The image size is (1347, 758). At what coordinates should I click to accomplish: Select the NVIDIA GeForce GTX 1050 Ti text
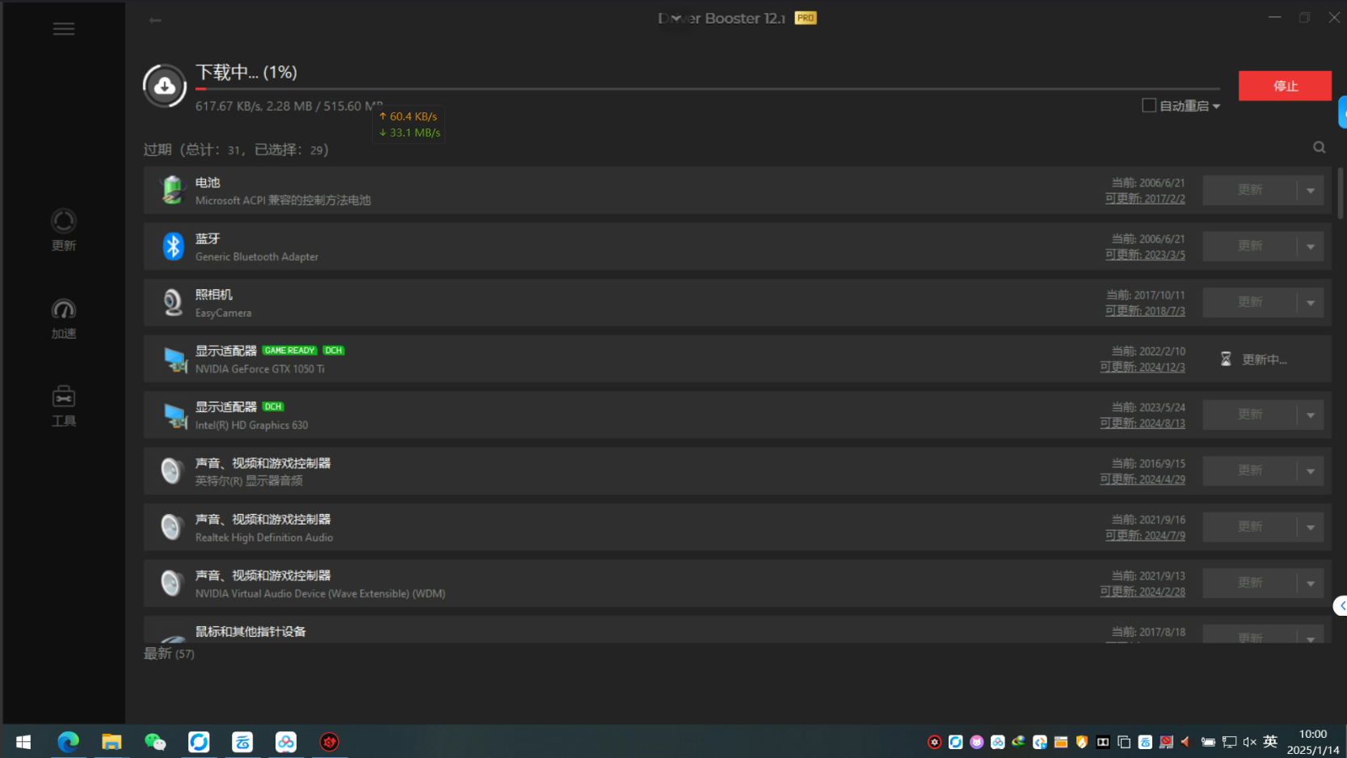[x=260, y=369]
